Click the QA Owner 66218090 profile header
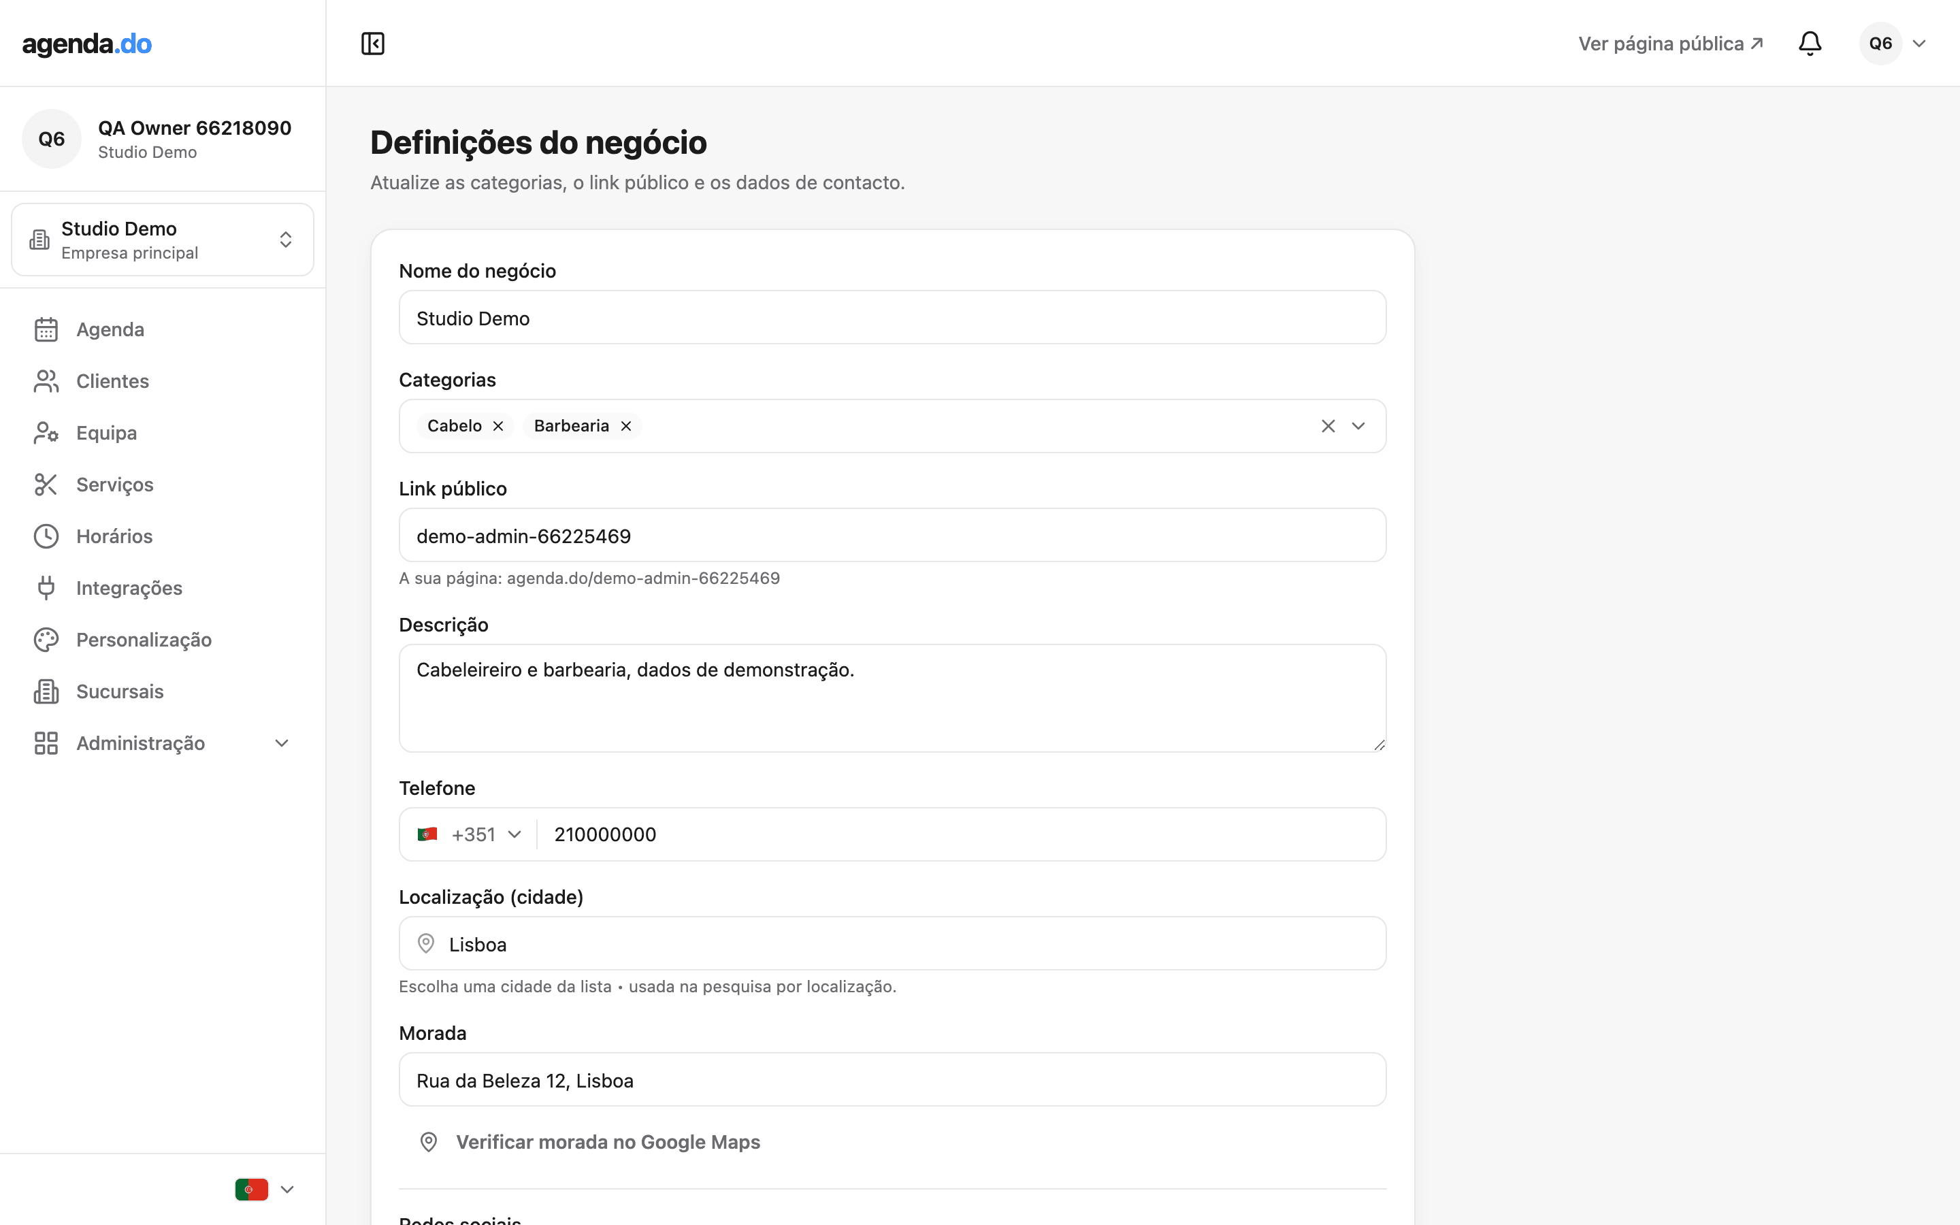The image size is (1960, 1225). point(163,140)
